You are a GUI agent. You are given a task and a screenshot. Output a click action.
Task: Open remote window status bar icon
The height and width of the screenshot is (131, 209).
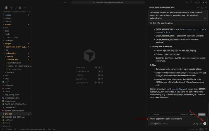[x=3, y=129]
